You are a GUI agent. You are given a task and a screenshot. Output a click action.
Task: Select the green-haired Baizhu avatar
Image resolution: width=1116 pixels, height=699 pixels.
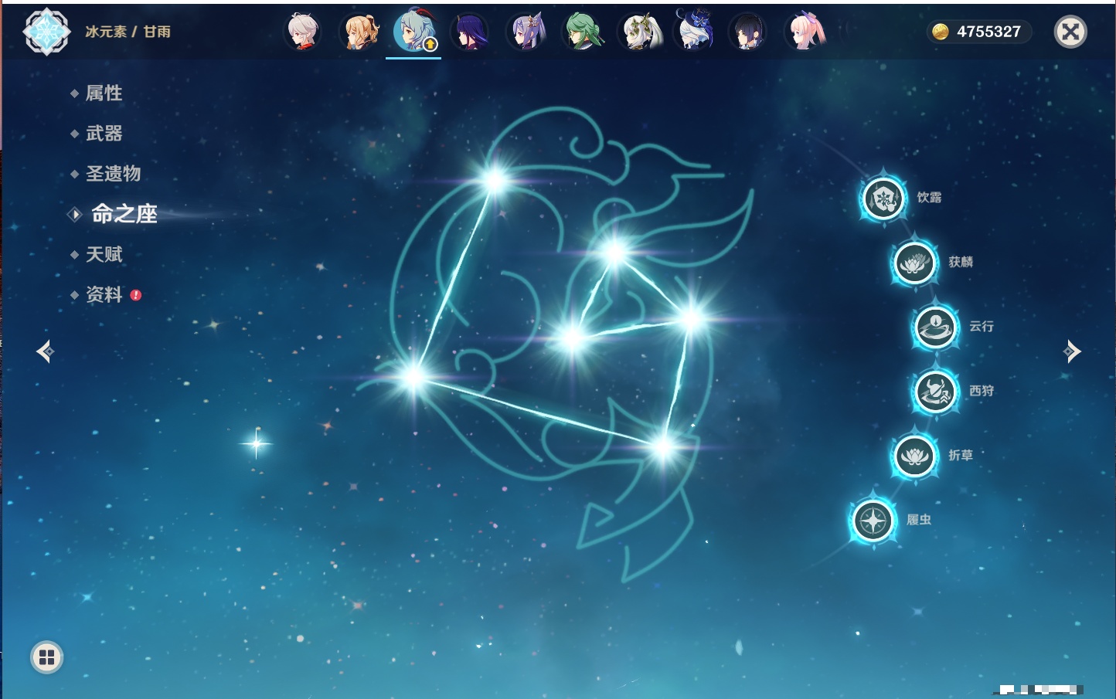(582, 32)
